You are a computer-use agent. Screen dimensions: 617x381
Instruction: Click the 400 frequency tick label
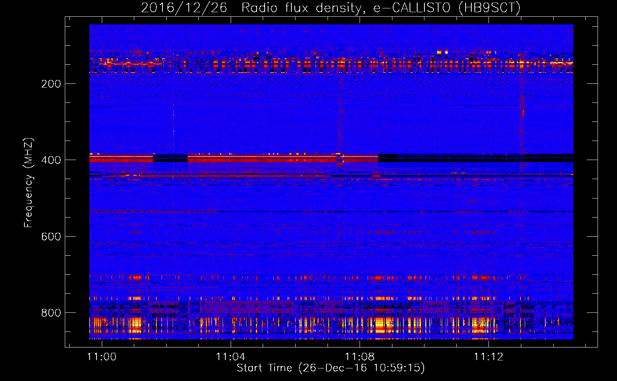tap(51, 160)
